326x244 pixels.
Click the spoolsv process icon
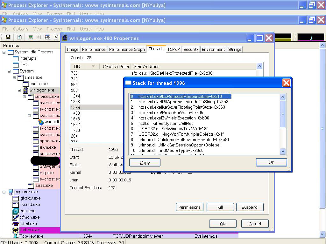pyautogui.click(x=36, y=141)
